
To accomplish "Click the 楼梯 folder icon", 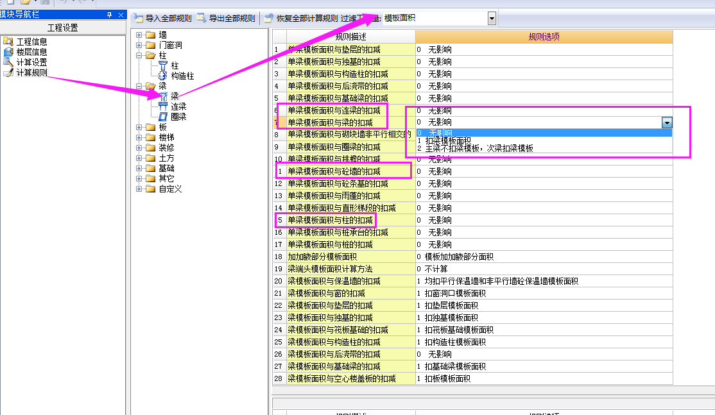I will coord(150,137).
